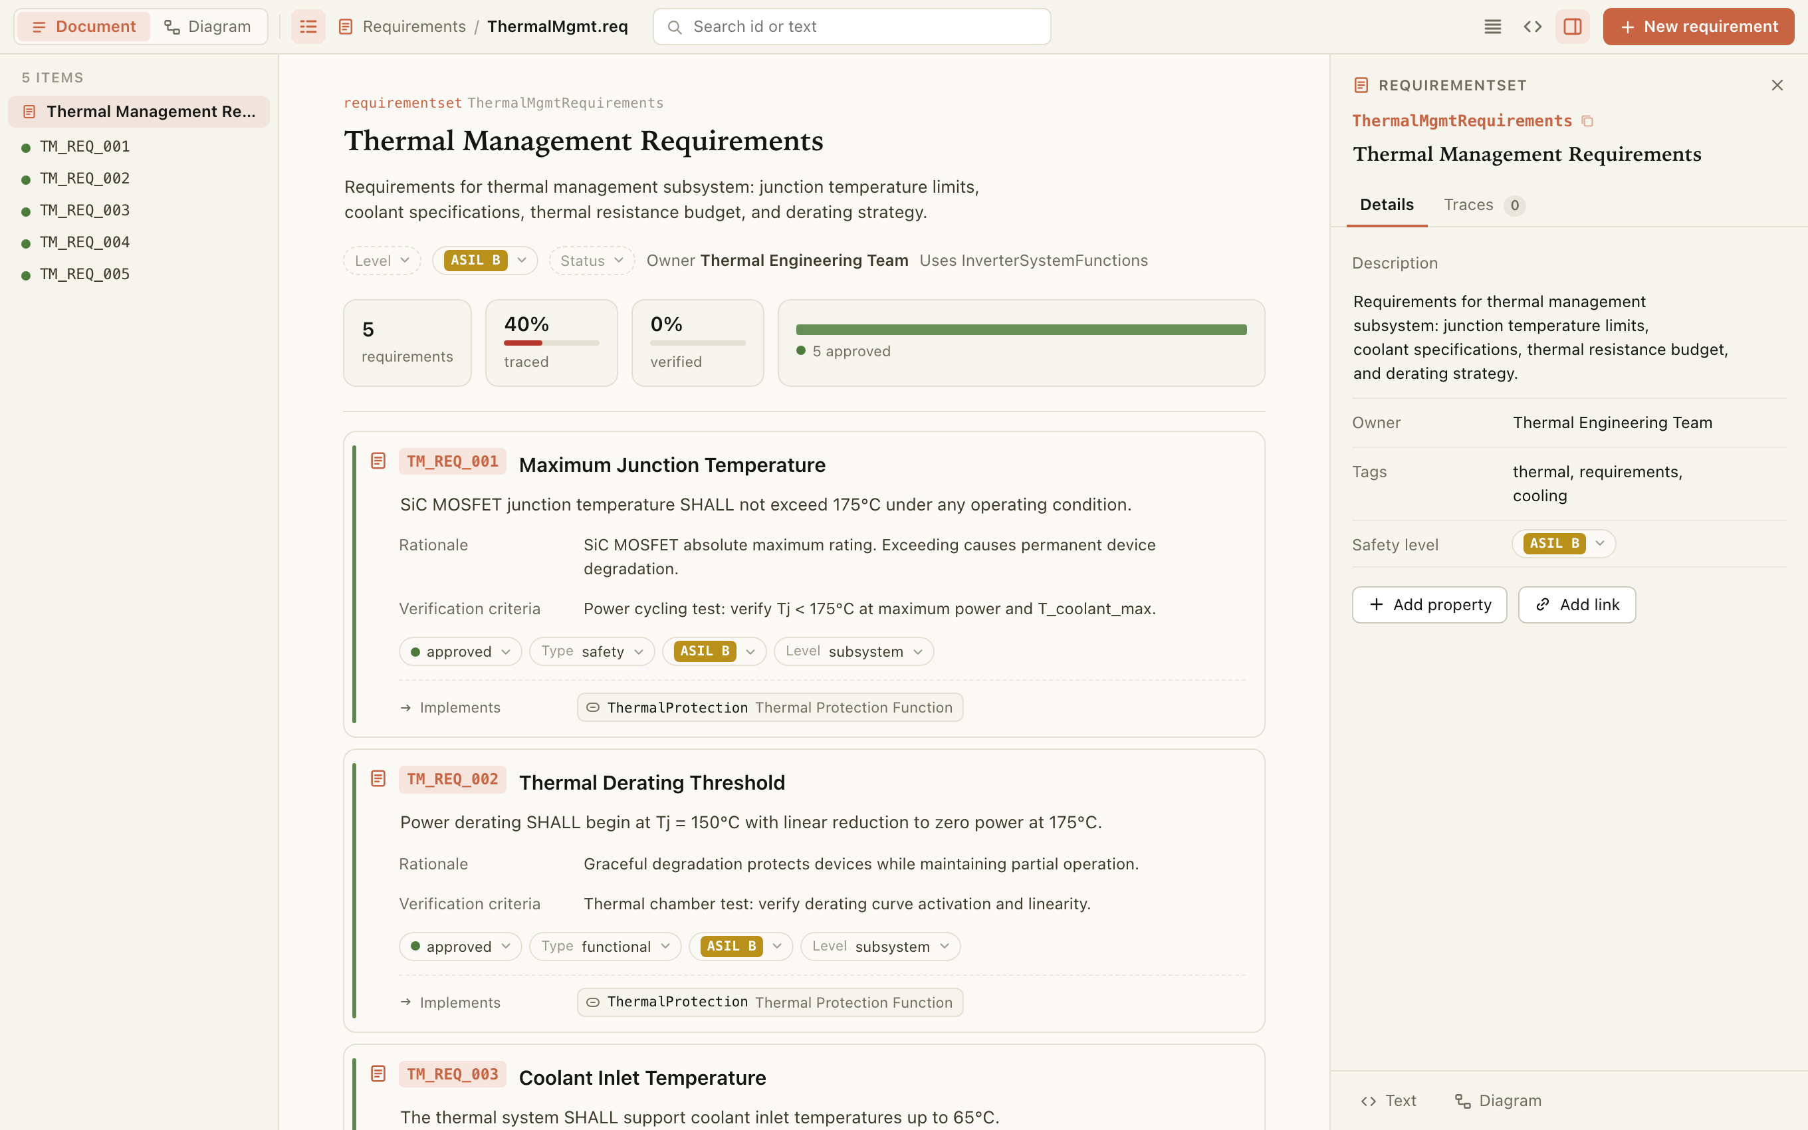Open the Status dropdown in the header
1808x1130 pixels.
(x=592, y=261)
